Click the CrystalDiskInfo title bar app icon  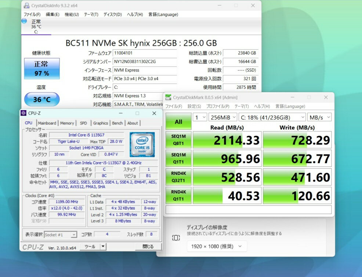click(x=26, y=5)
